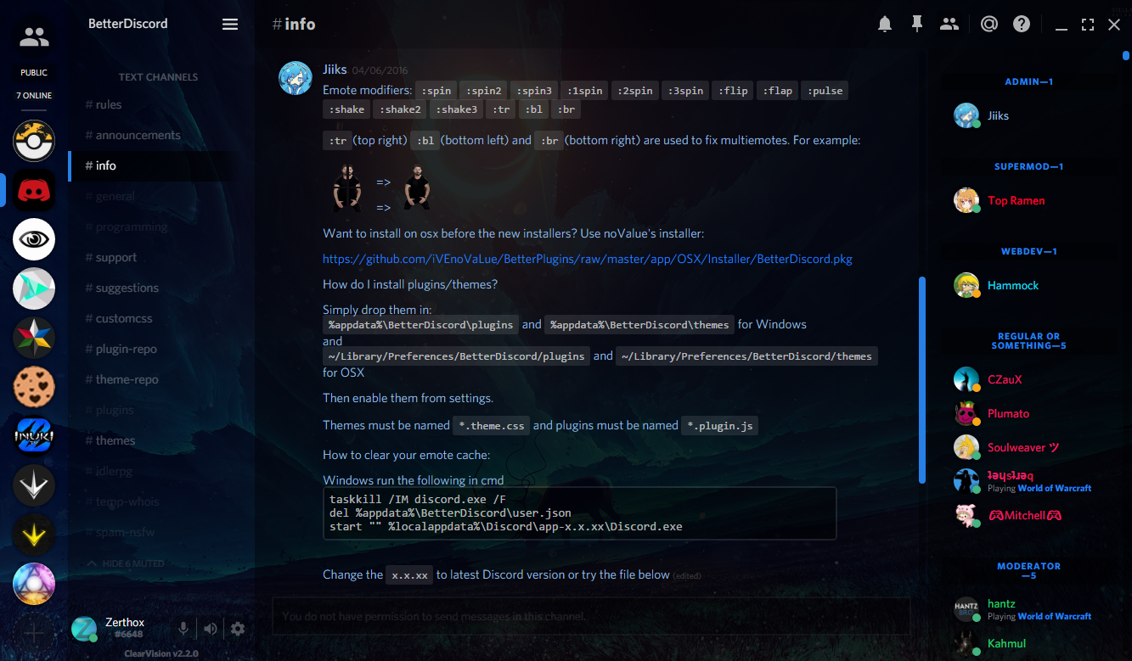Toggle the member list panel
The image size is (1132, 661).
click(949, 25)
